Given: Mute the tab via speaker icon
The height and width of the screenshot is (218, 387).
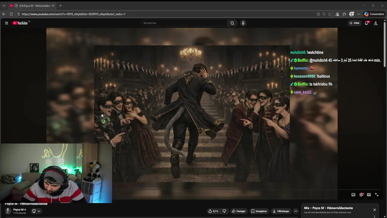Looking at the screenshot, I should tap(16, 6).
